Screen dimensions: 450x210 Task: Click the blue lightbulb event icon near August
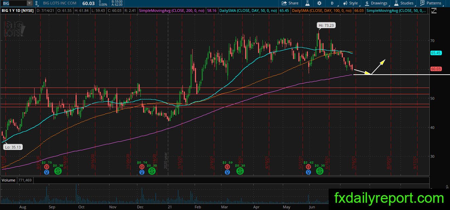tap(46, 172)
